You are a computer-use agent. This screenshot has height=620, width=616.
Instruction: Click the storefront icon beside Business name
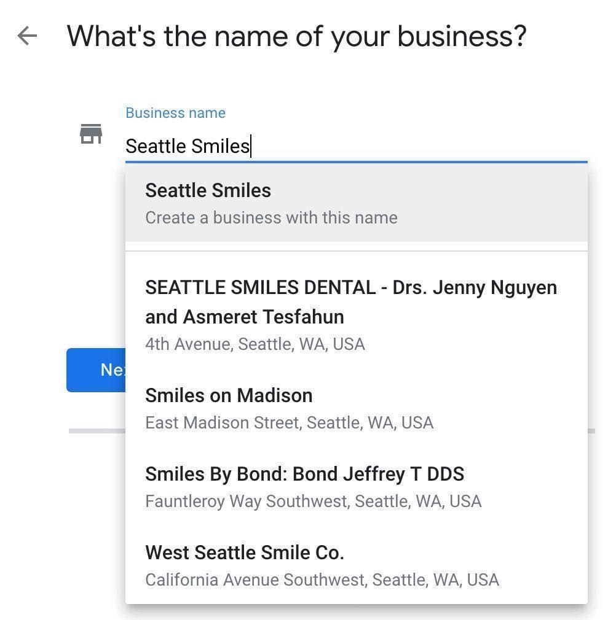tap(91, 134)
